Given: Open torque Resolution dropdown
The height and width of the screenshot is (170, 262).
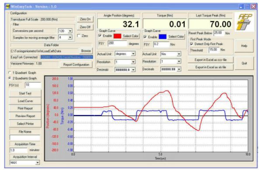Looking at the screenshot, I should click(x=179, y=61).
